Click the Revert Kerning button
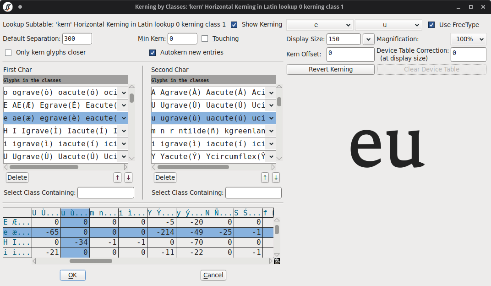The width and height of the screenshot is (491, 286). point(331,69)
